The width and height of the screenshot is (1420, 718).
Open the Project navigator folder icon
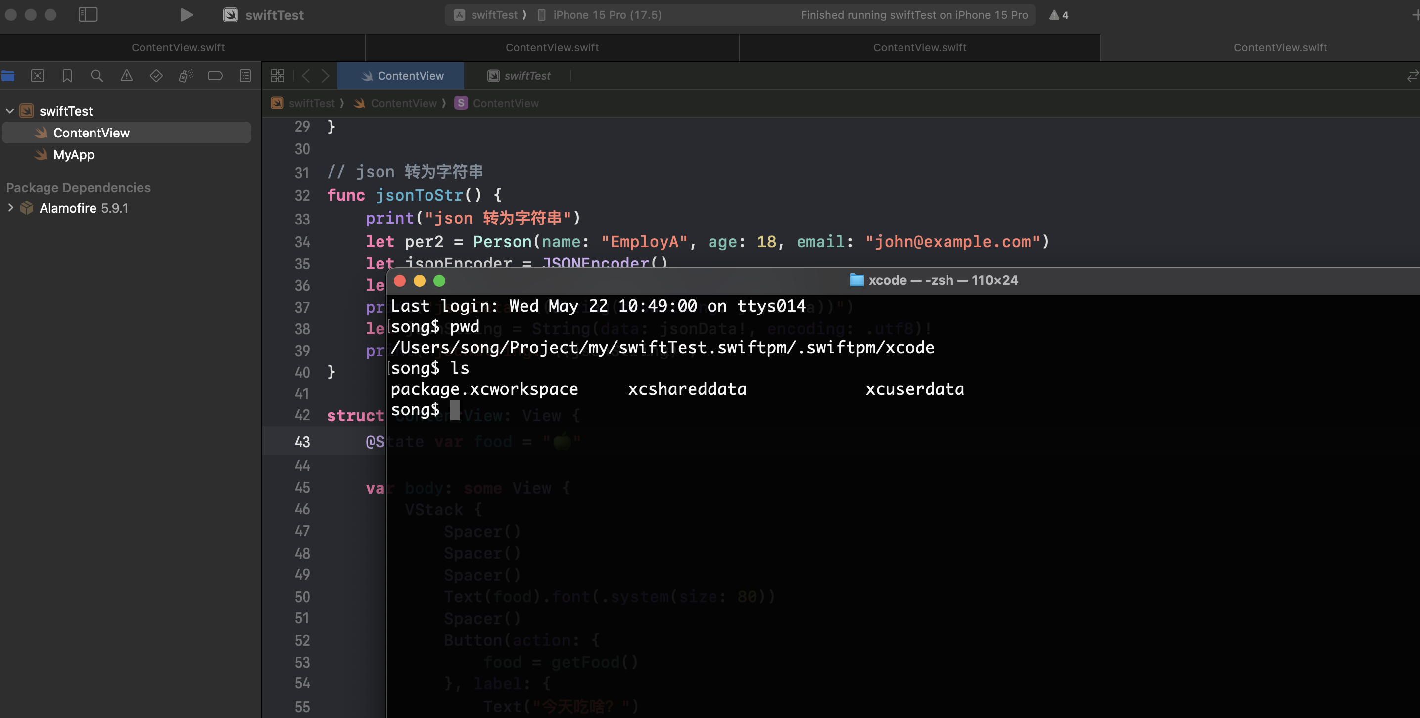(x=8, y=76)
